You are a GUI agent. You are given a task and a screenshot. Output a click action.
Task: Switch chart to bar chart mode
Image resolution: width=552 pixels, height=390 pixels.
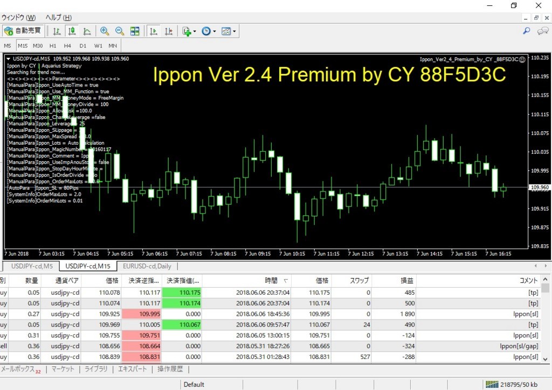click(x=57, y=31)
